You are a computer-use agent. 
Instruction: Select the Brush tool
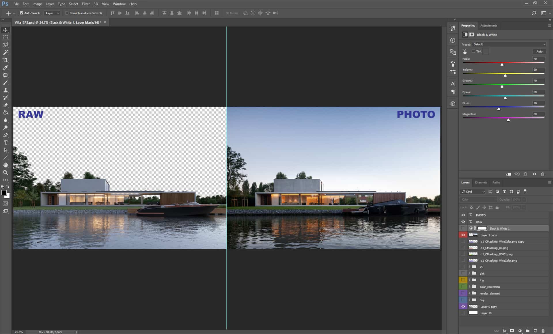click(x=5, y=83)
